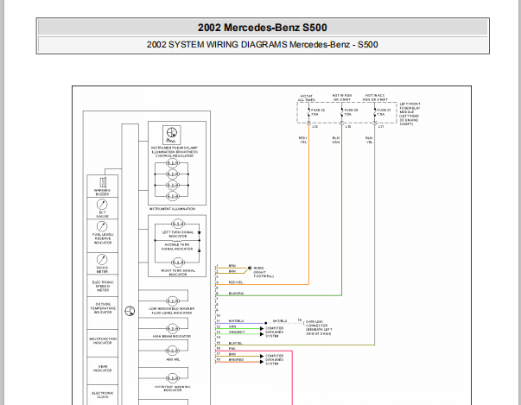
Task: Click the COMPUTER DATA LINES SYSTEM label near pin 12
Action: click(x=275, y=332)
